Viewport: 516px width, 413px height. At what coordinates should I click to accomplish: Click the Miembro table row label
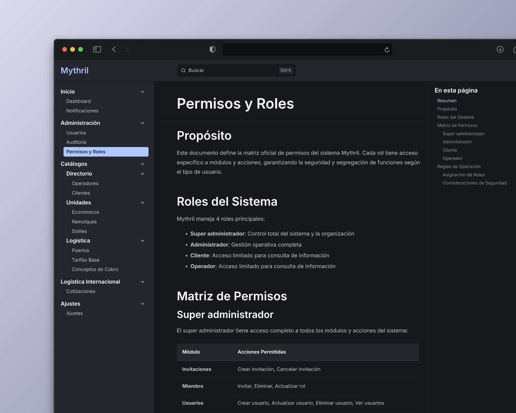click(192, 386)
